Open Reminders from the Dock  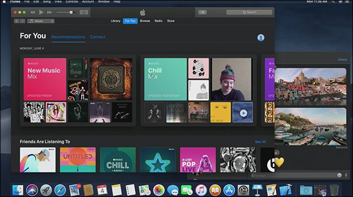click(x=130, y=190)
